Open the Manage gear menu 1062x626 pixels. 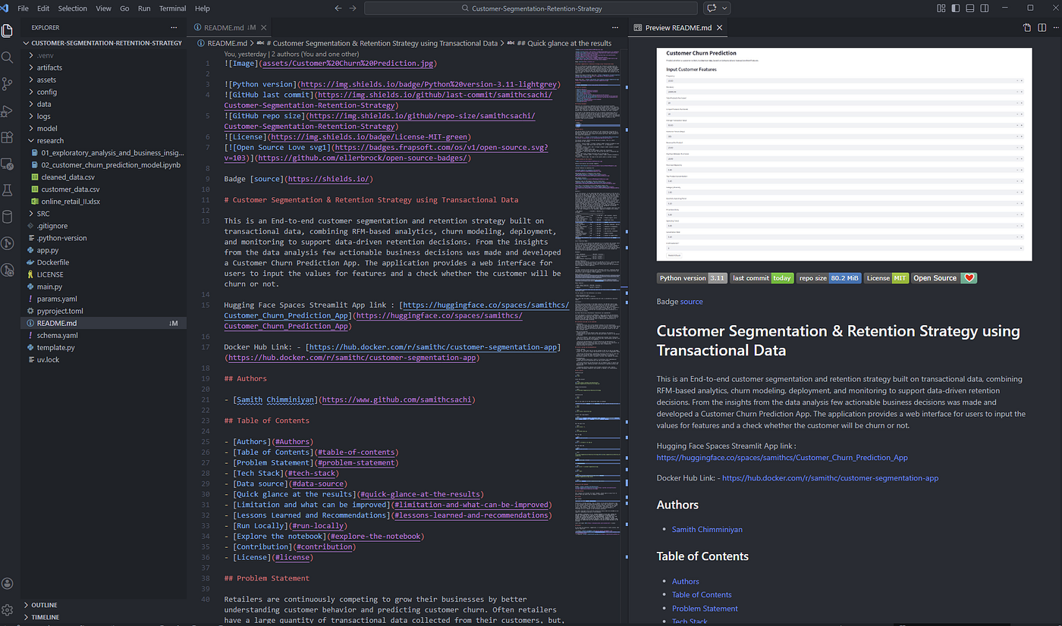(x=8, y=609)
